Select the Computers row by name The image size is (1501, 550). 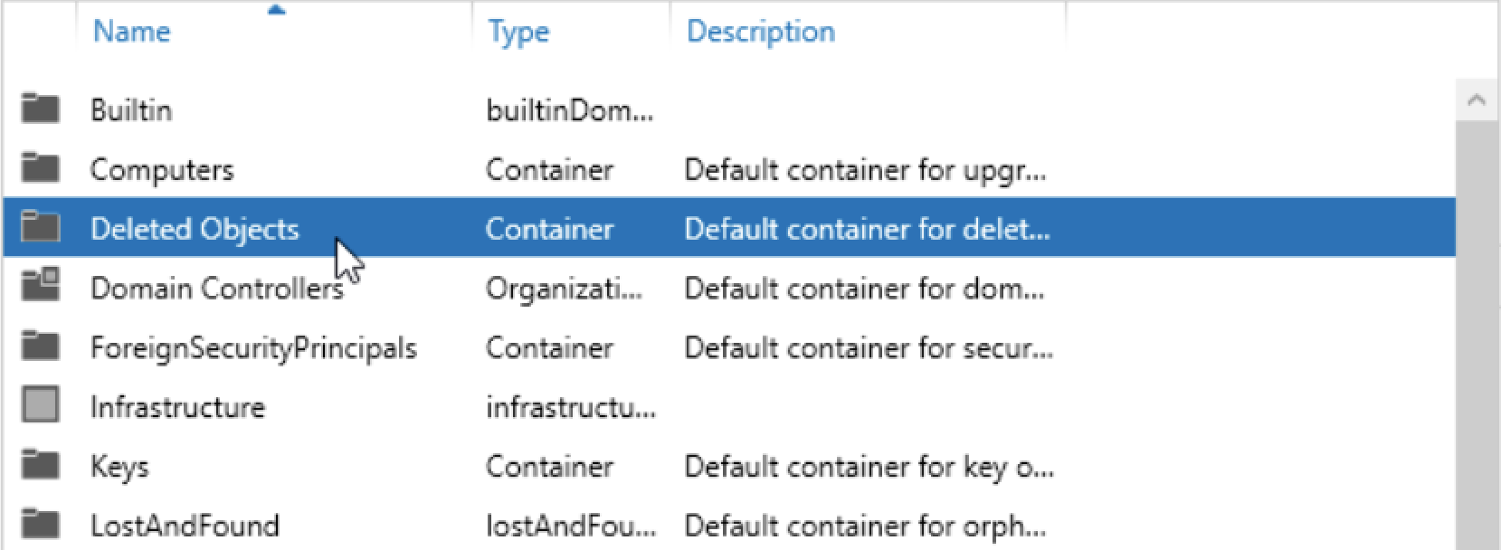pos(162,170)
